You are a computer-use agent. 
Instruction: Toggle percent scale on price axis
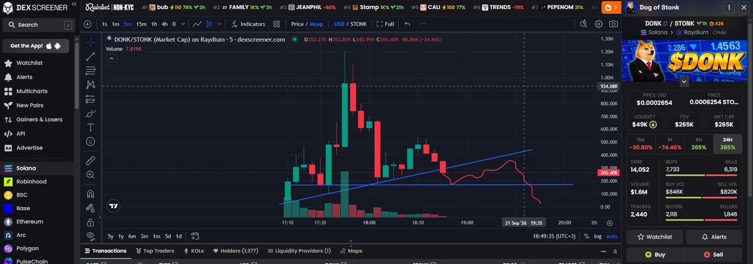[587, 236]
